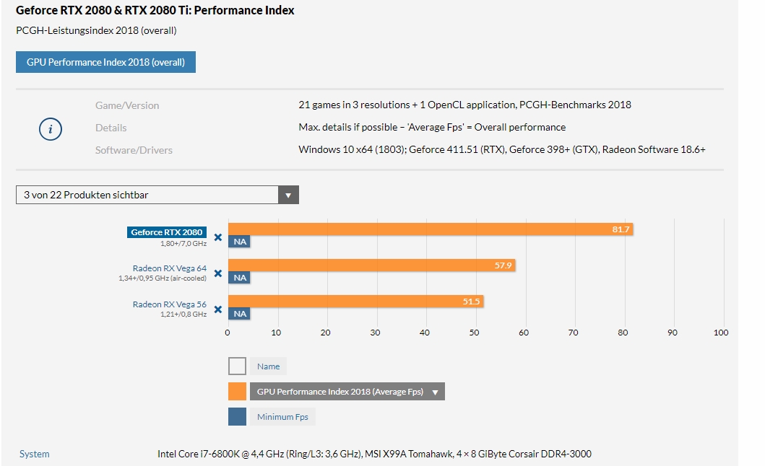Click arrow of the products visible dropdown

point(288,195)
